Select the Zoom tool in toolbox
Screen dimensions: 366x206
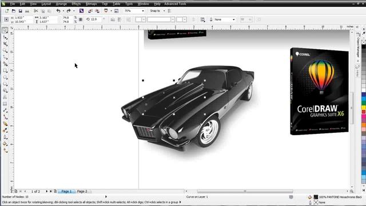click(x=5, y=50)
